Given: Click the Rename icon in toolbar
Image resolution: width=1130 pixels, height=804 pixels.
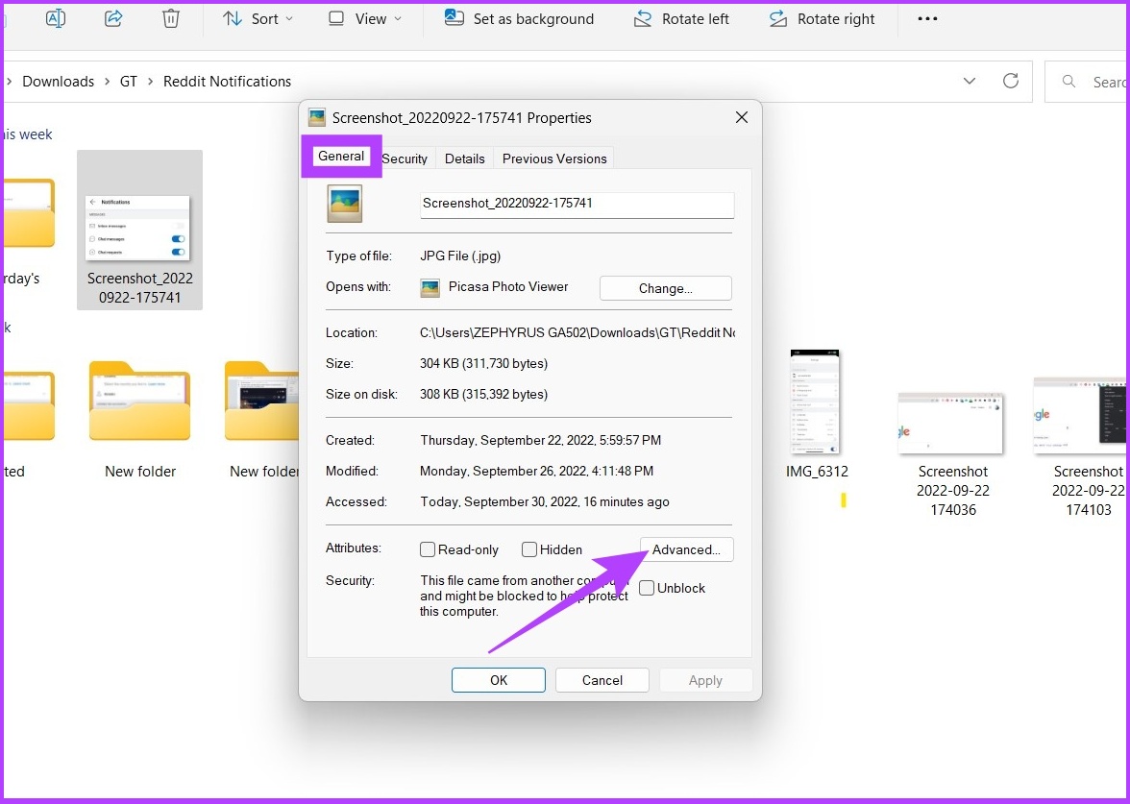Looking at the screenshot, I should [x=56, y=19].
